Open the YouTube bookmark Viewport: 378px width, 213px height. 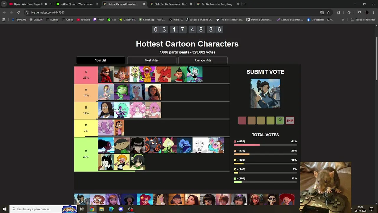pos(83,20)
